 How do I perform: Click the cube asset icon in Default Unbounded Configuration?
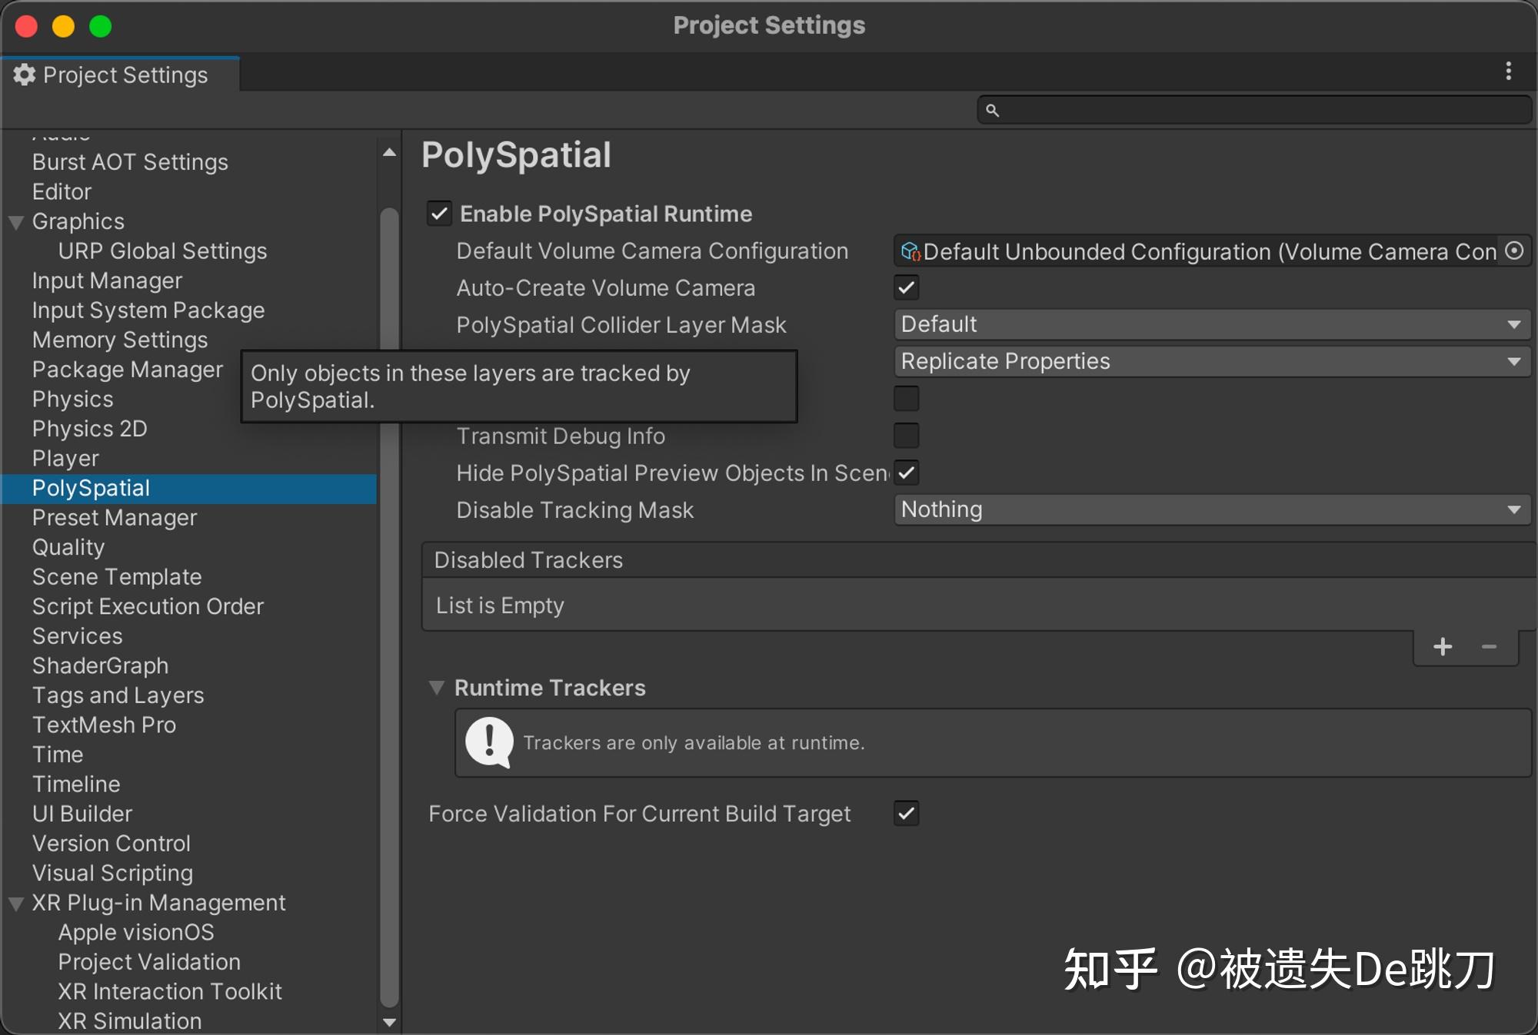tap(911, 250)
